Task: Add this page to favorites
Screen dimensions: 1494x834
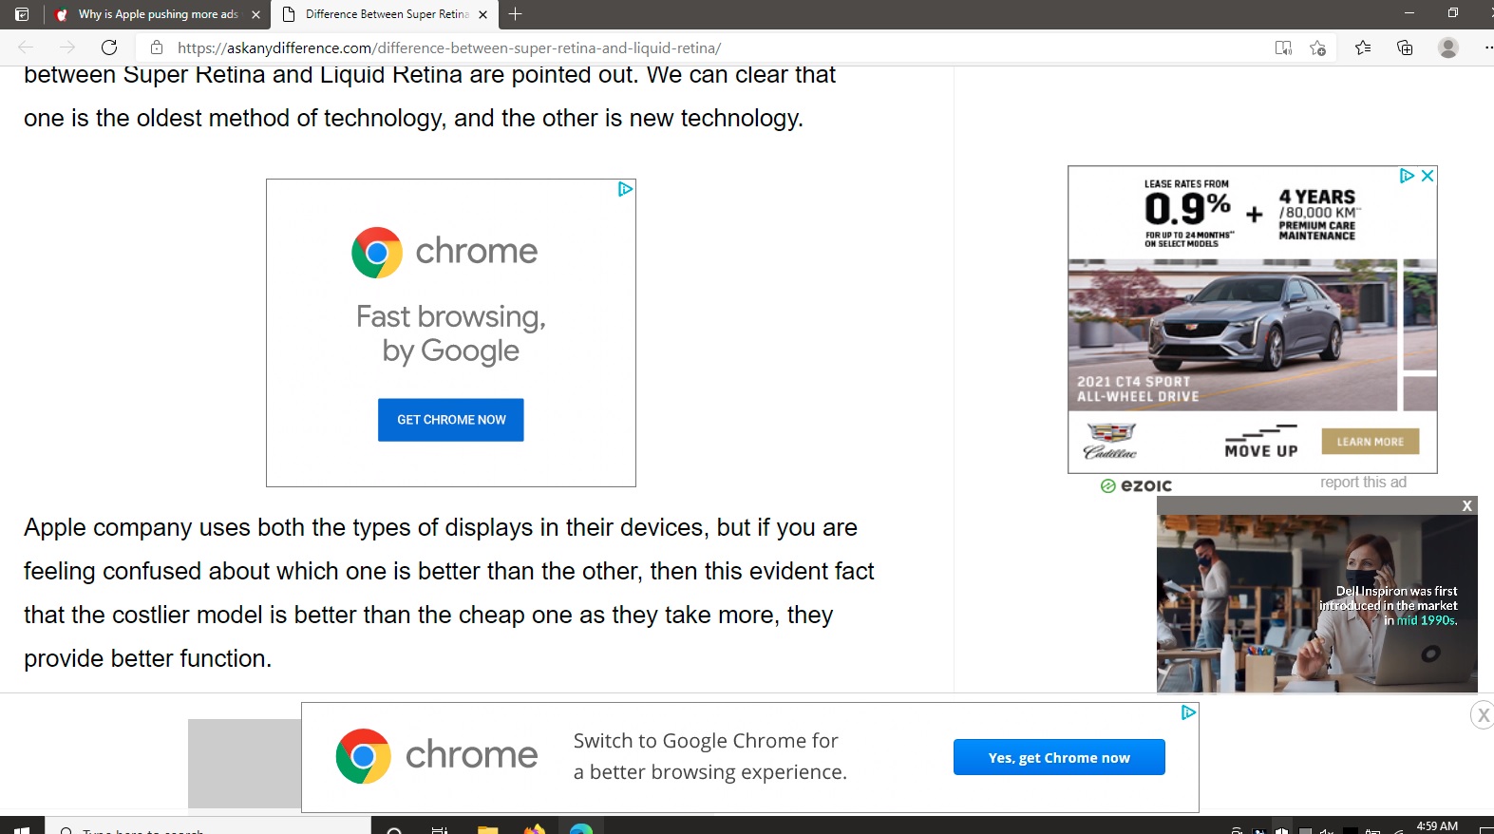Action: (1317, 47)
